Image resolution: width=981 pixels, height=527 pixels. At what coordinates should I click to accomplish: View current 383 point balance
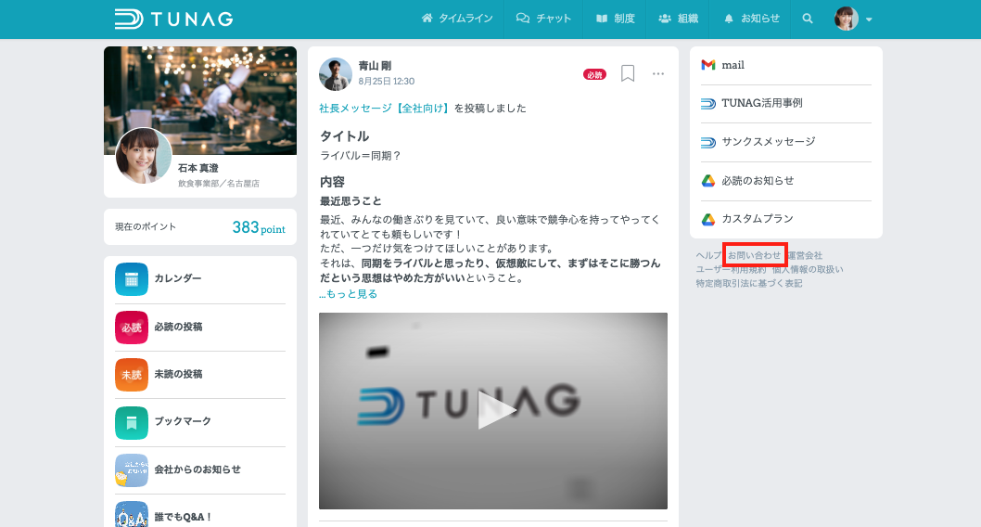[x=259, y=227]
